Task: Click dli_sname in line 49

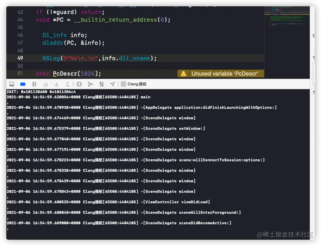Action: click(x=134, y=58)
